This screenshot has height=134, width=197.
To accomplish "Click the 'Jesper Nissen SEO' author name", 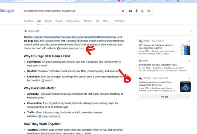I will point(160,78).
